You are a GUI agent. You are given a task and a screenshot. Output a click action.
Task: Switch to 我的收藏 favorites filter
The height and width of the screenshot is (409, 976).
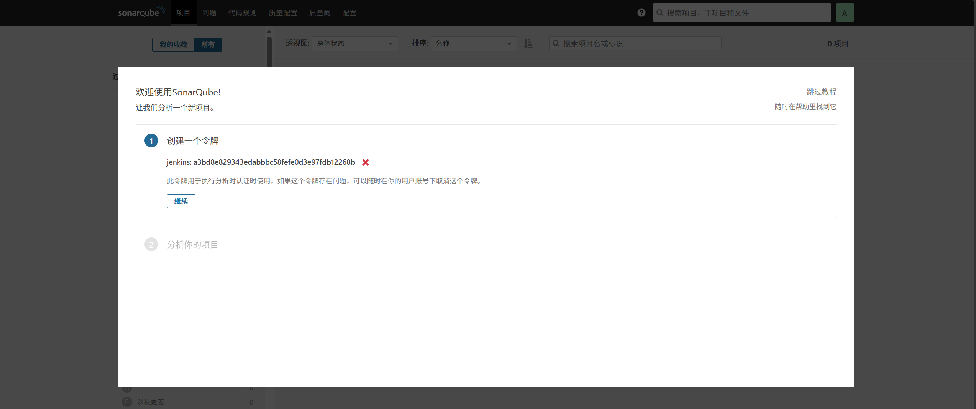(173, 45)
